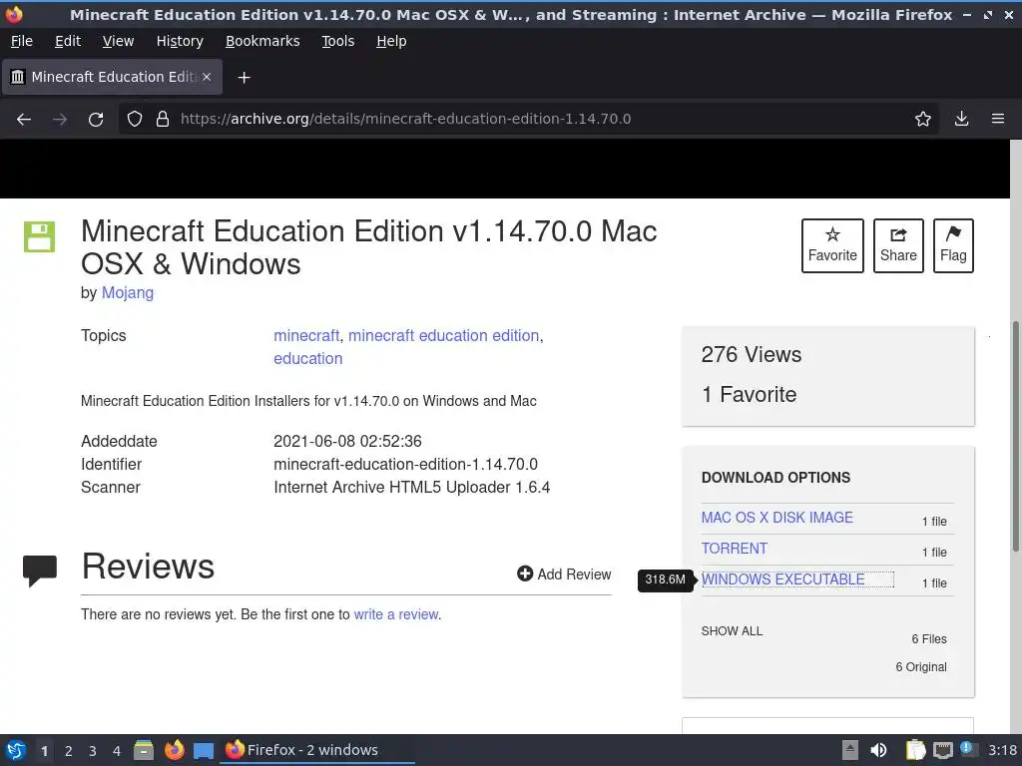Click the notification tray icon beside the clock
Image resolution: width=1022 pixels, height=766 pixels.
pos(968,749)
